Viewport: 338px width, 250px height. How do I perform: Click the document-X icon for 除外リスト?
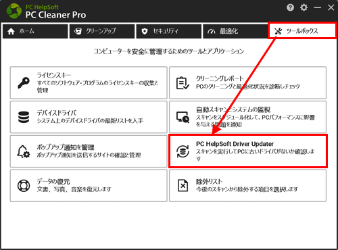click(183, 186)
